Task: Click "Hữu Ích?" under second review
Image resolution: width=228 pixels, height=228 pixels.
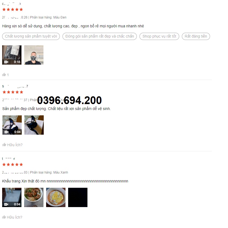Action: click(x=15, y=145)
